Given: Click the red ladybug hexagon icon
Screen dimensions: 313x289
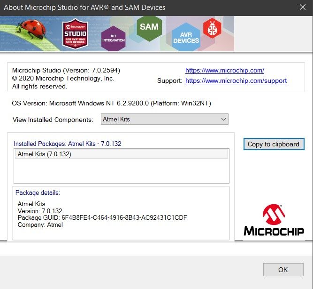Looking at the screenshot, I should coord(212,28).
